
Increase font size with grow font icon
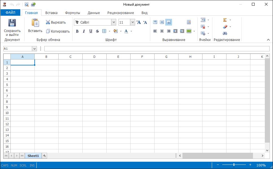click(138, 22)
